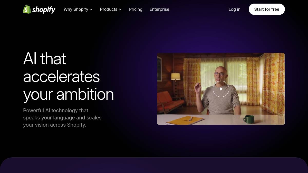Expand the chevron beside Why Shopify

(x=91, y=10)
